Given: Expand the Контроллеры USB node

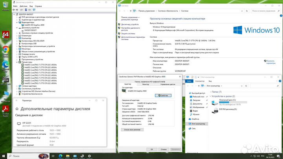Looking at the screenshot, I should [x=17, y=44].
